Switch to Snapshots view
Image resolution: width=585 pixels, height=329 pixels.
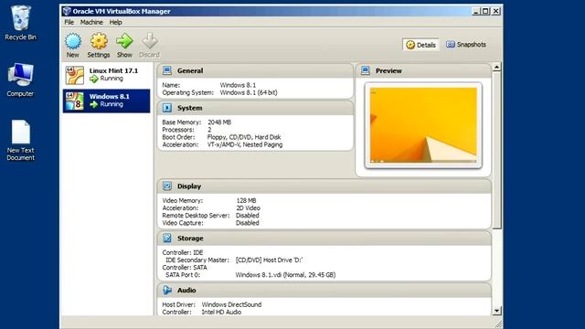[466, 45]
